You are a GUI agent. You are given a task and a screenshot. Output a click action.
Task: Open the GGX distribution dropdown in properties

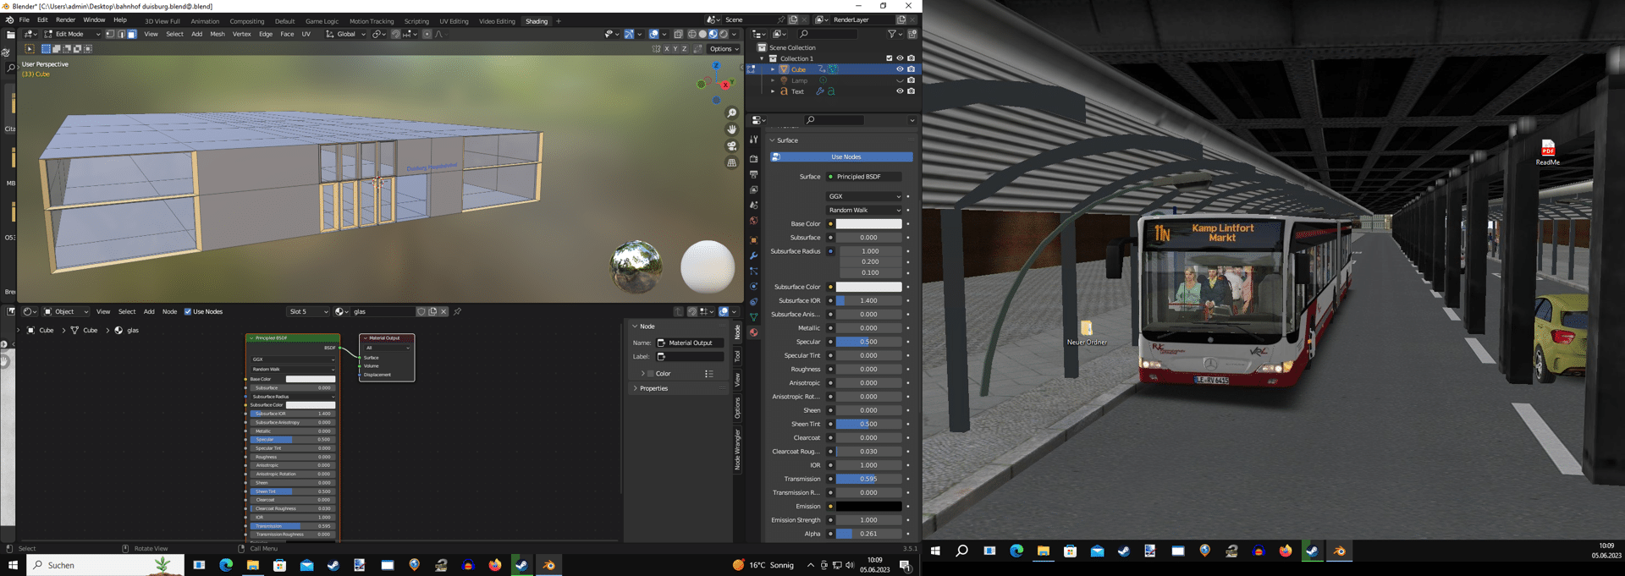(x=864, y=196)
